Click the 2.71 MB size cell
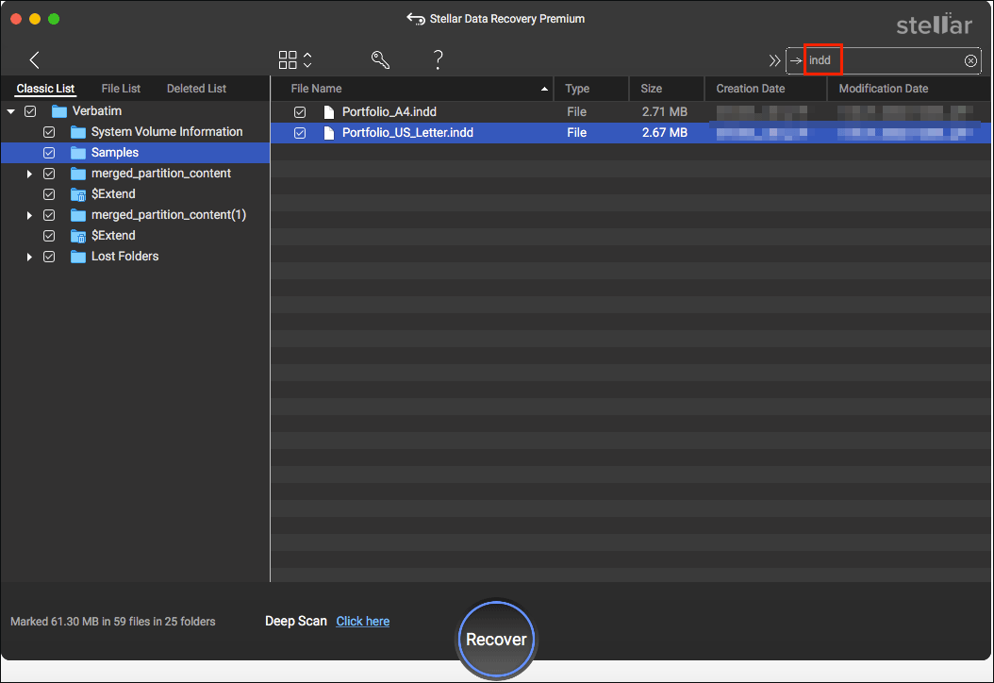Image resolution: width=994 pixels, height=683 pixels. pyautogui.click(x=664, y=112)
